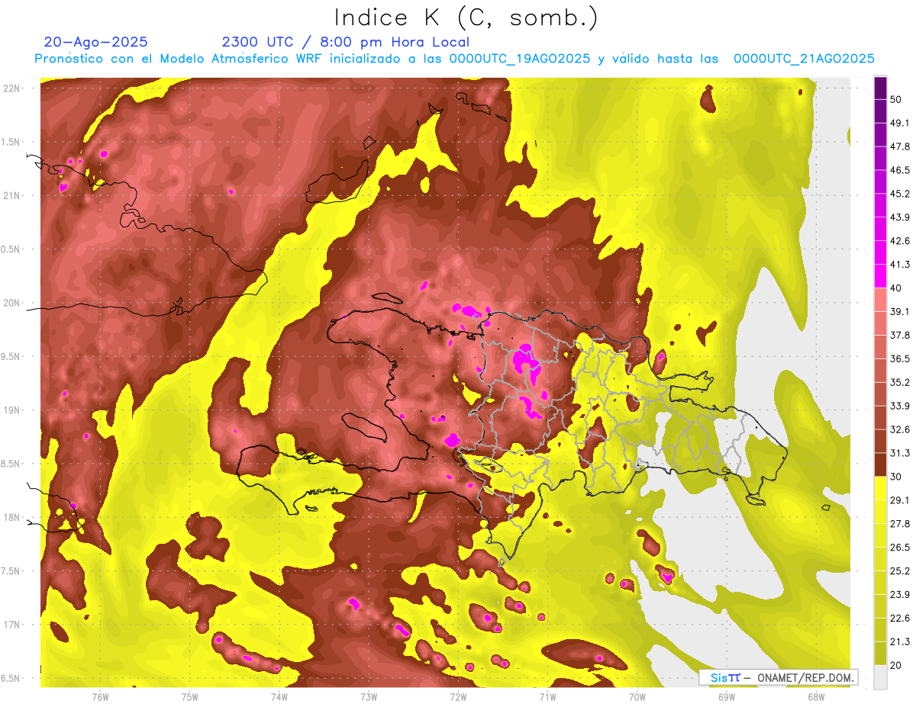The width and height of the screenshot is (916, 707).
Task: Click the color scale value "41.3"
Action: coord(900,265)
